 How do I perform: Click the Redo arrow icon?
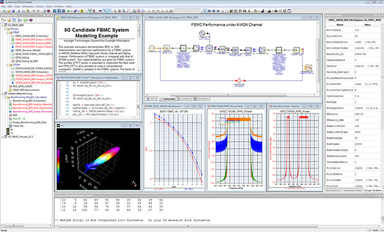tap(38, 11)
